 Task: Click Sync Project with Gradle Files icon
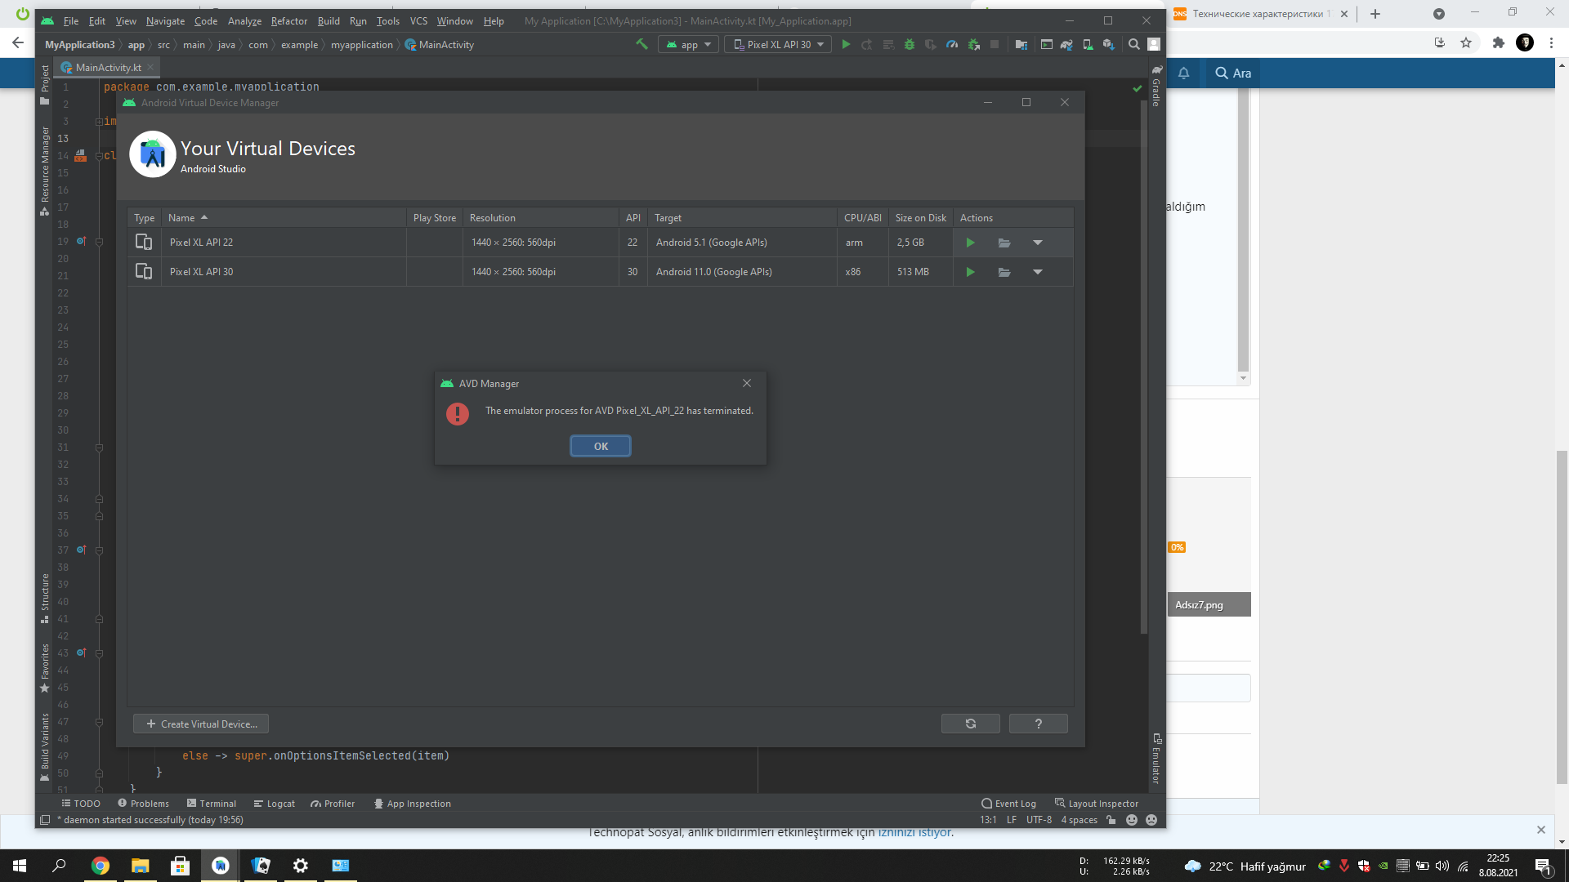1066,44
